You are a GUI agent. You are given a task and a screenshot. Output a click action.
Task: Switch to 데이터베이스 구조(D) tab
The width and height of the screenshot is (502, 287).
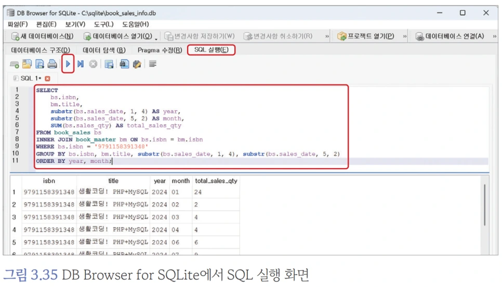pyautogui.click(x=41, y=50)
